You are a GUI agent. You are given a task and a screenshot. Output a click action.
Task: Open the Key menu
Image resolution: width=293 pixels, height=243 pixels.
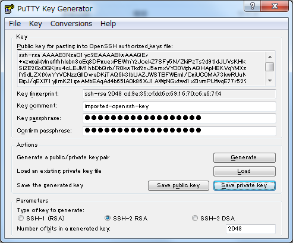[36, 24]
